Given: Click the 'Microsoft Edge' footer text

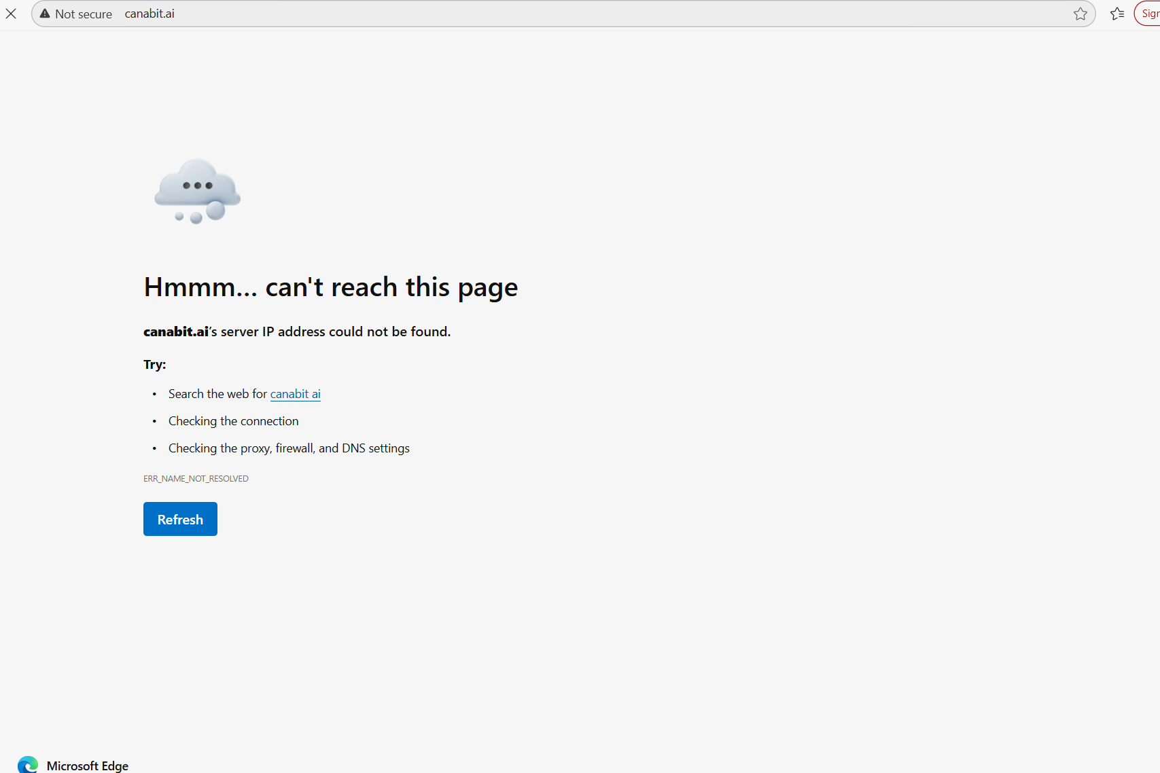Looking at the screenshot, I should tap(87, 766).
